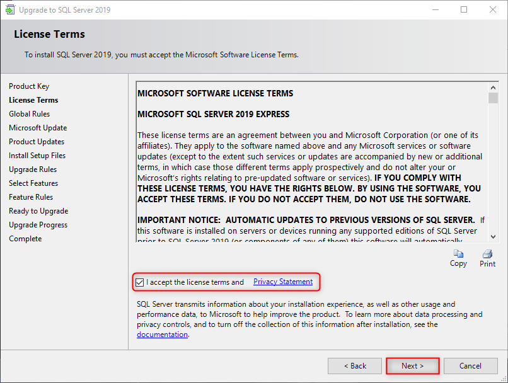Open the documentation link
Screen dimensions: 508x383
(162, 334)
